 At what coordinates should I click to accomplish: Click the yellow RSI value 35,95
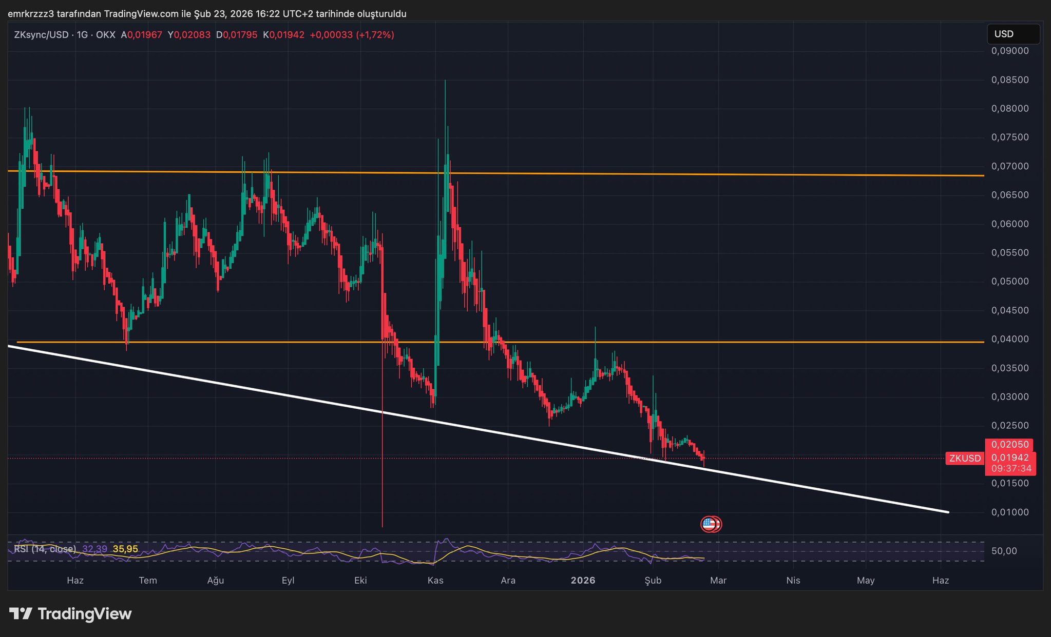[125, 549]
